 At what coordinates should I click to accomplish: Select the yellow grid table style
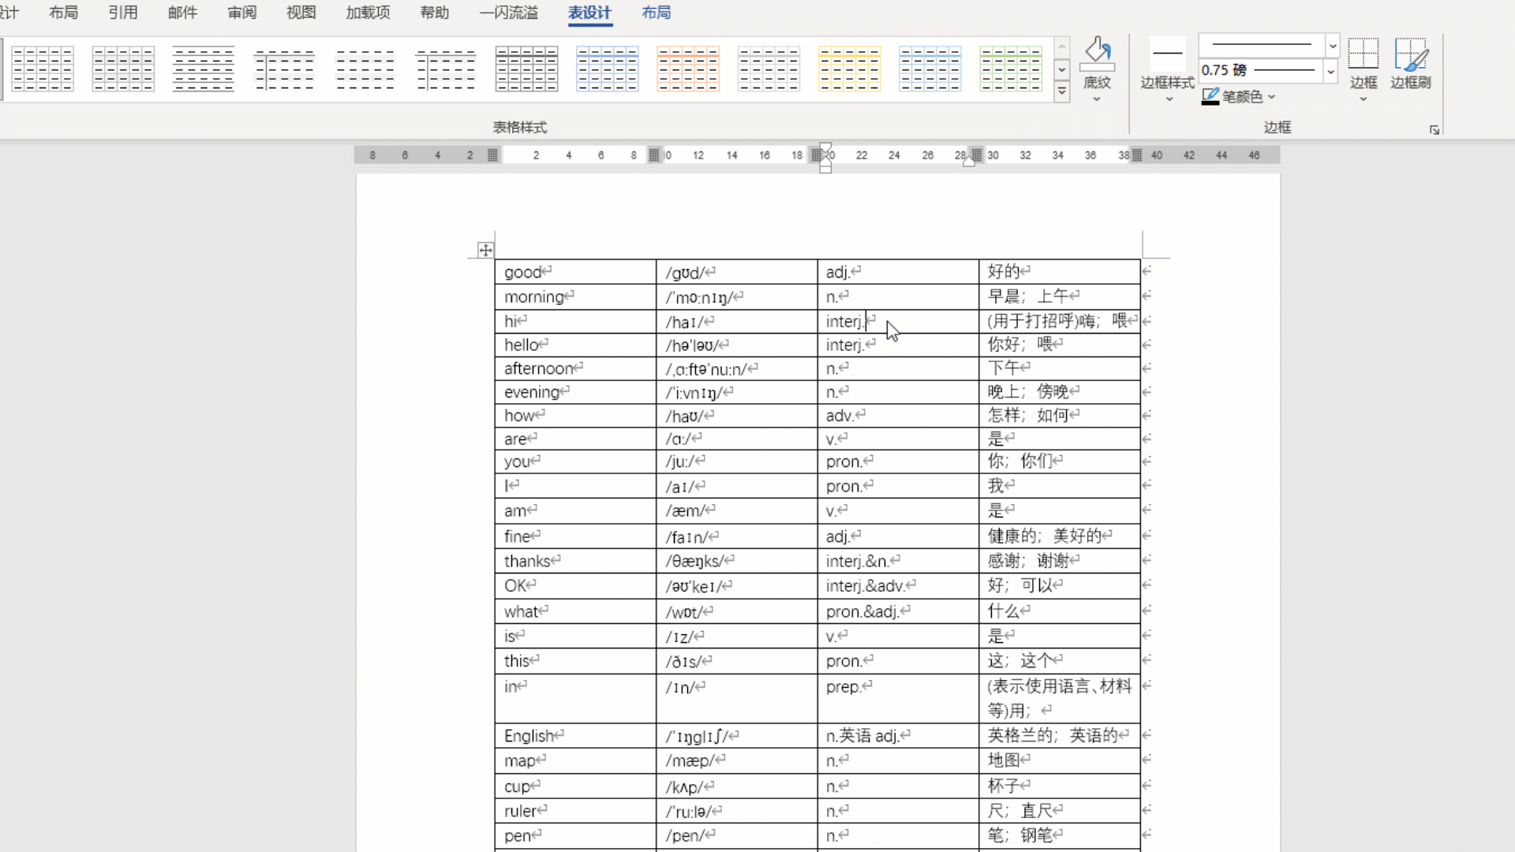click(849, 69)
